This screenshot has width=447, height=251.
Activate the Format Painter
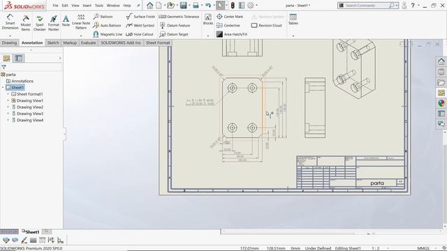point(53,23)
